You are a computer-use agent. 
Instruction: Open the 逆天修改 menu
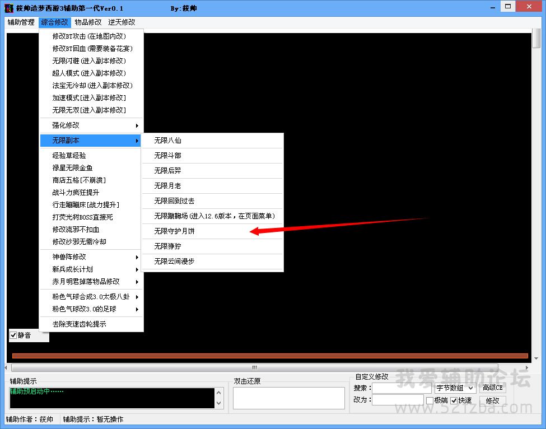[x=122, y=22]
